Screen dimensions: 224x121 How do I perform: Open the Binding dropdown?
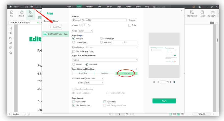[x=95, y=83]
